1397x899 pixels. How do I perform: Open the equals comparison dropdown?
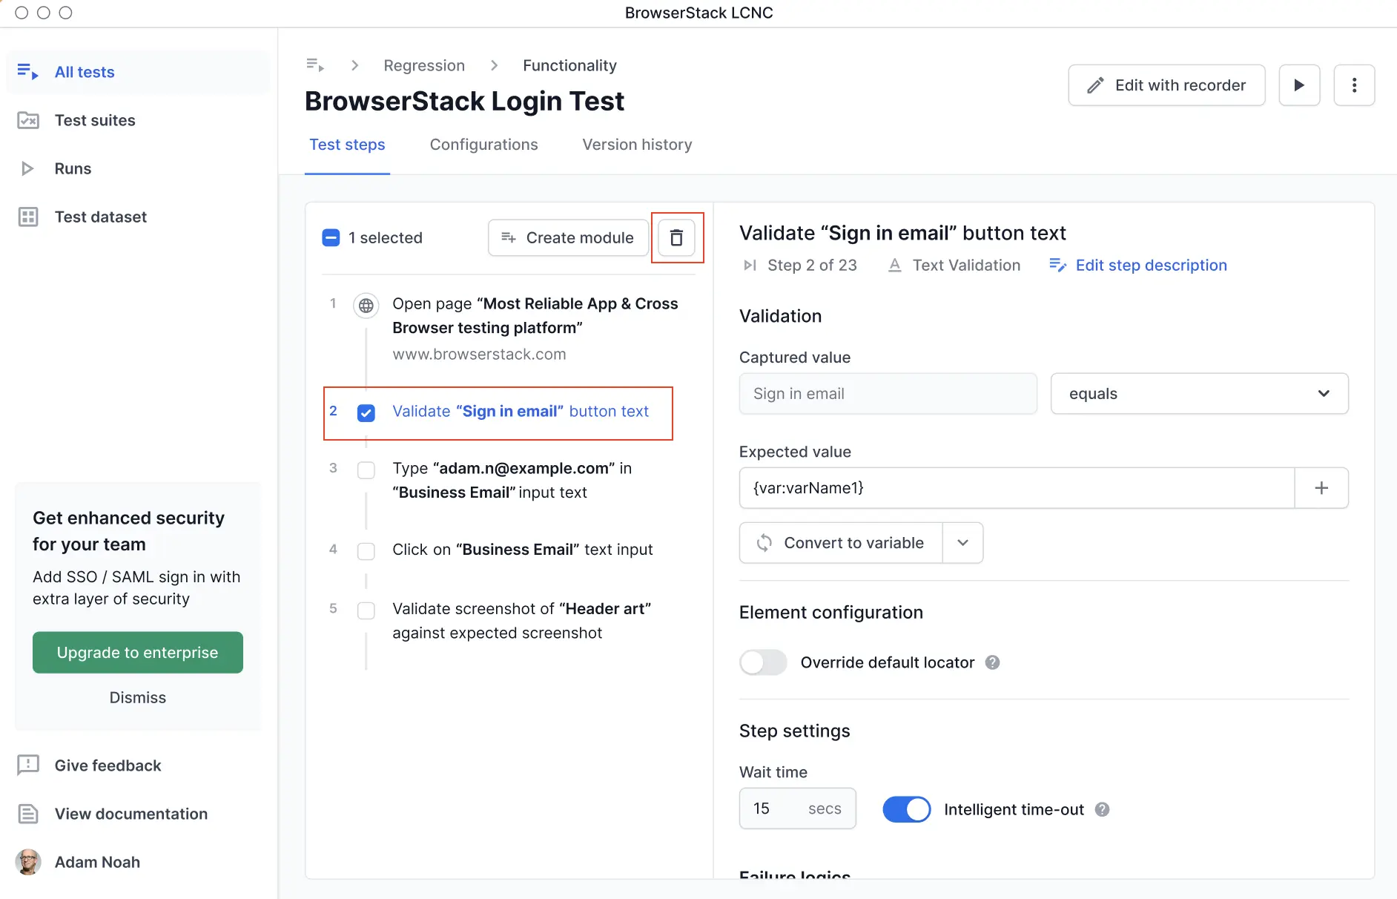[1199, 394]
